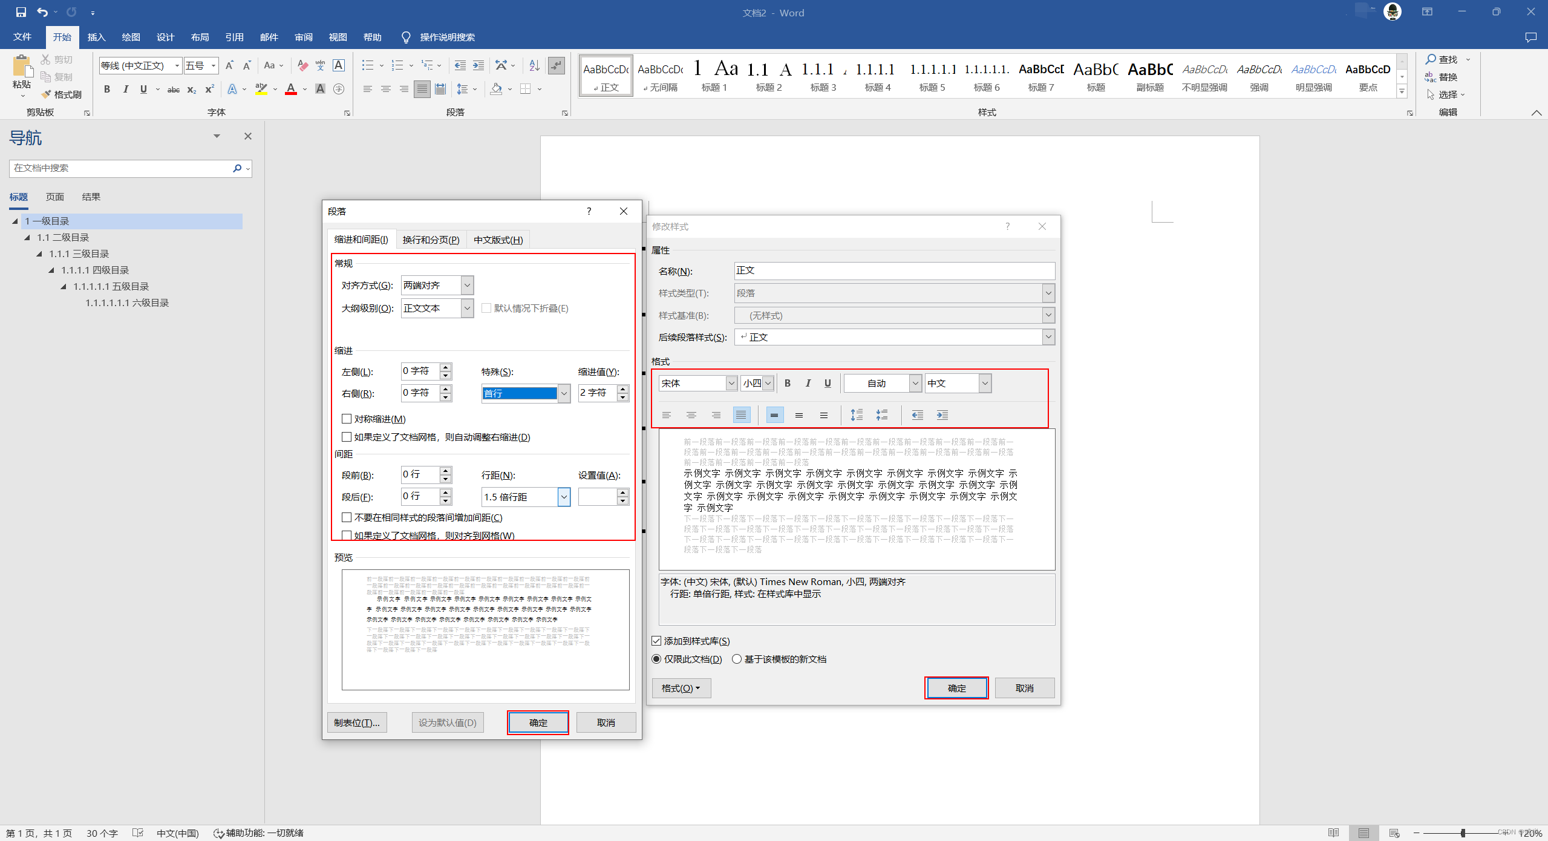Screen dimensions: 1548x841
Task: Click 确定 in the 段落 dialog
Action: [x=538, y=722]
